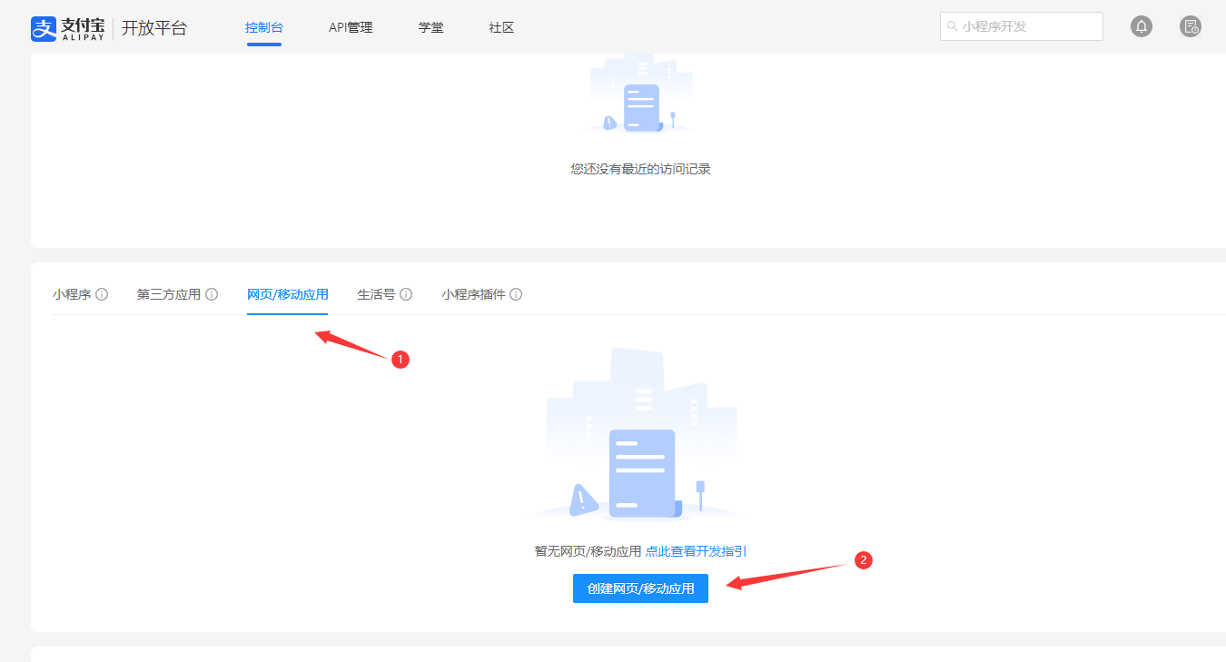Click the Alipay logo icon
This screenshot has height=662, width=1226.
click(44, 28)
